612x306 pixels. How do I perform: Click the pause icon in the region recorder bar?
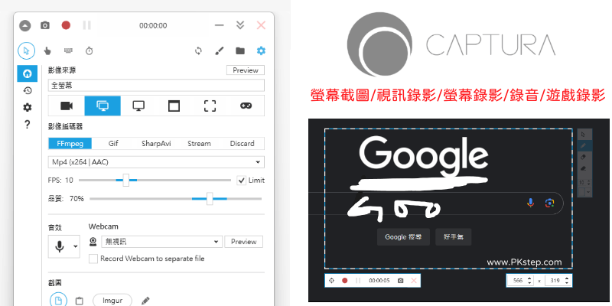click(x=357, y=281)
